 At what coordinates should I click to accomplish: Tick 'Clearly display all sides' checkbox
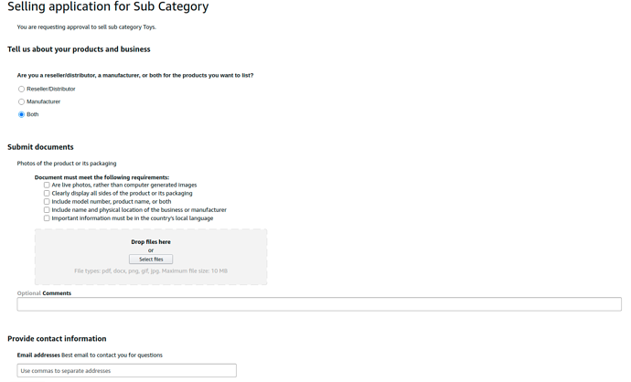click(x=48, y=193)
